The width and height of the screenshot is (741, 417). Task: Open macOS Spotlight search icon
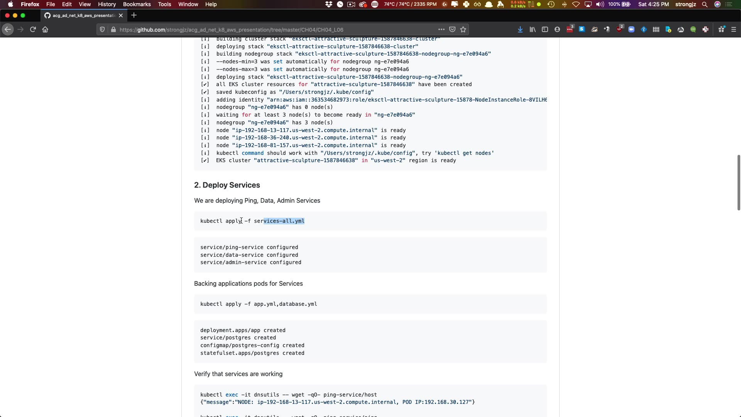coord(704,4)
